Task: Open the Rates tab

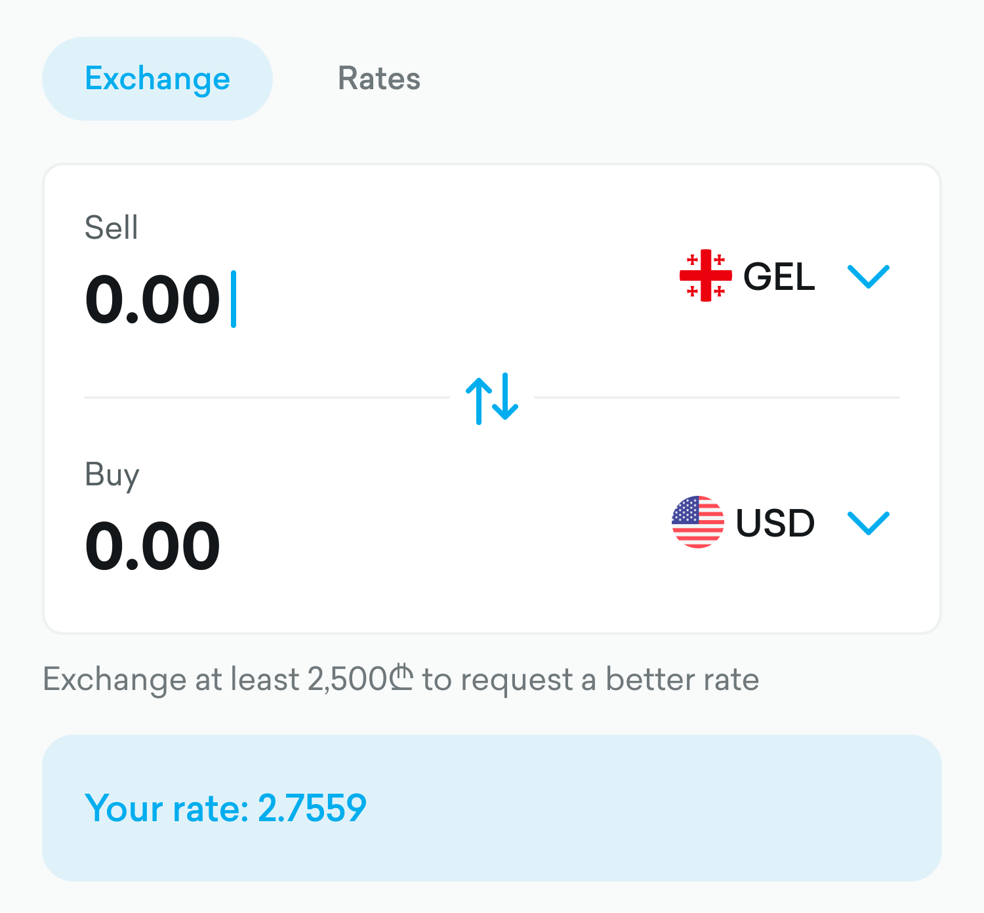Action: [379, 79]
